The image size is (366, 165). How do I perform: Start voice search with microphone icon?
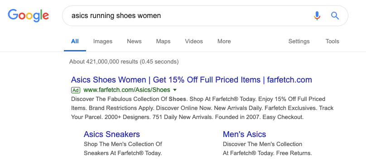pos(317,16)
